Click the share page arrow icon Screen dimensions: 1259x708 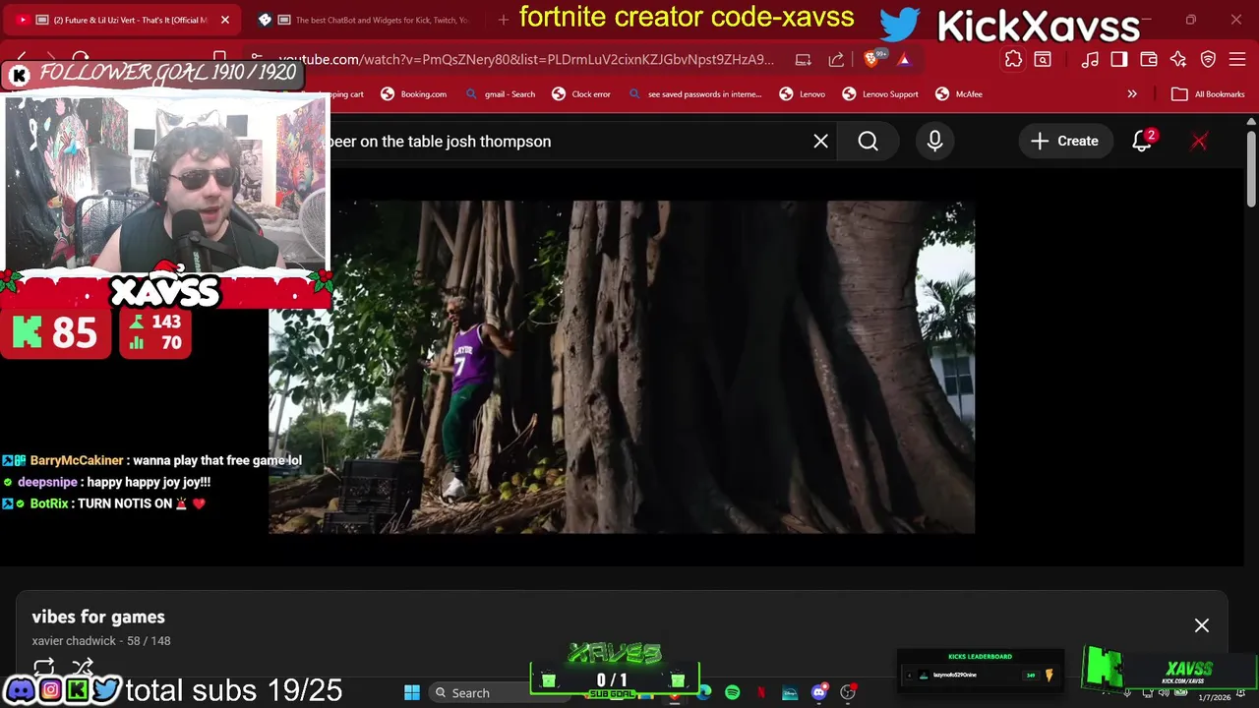[836, 60]
